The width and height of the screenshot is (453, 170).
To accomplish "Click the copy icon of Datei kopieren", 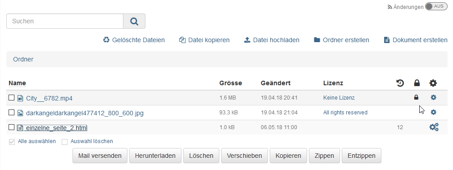I will (x=182, y=40).
